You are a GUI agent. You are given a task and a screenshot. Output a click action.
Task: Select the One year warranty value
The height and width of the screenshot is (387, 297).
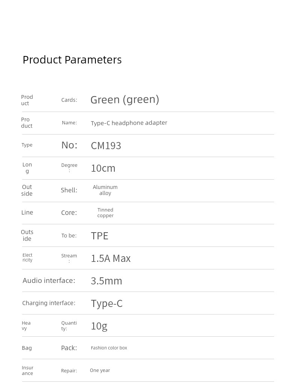tap(100, 370)
